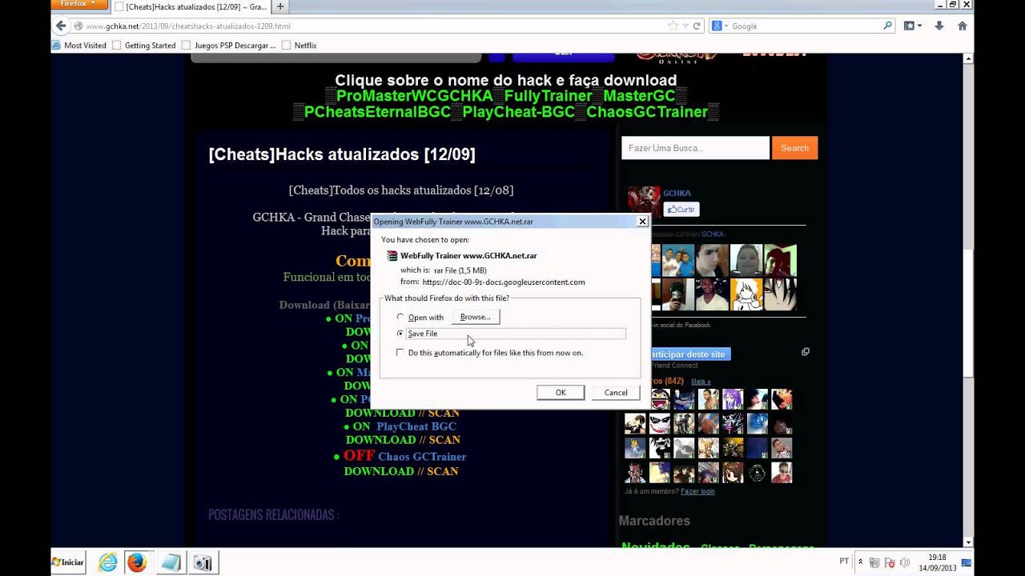This screenshot has height=576, width=1025.
Task: Click the GCHKA Facebook profile thumbnail
Action: 644,202
